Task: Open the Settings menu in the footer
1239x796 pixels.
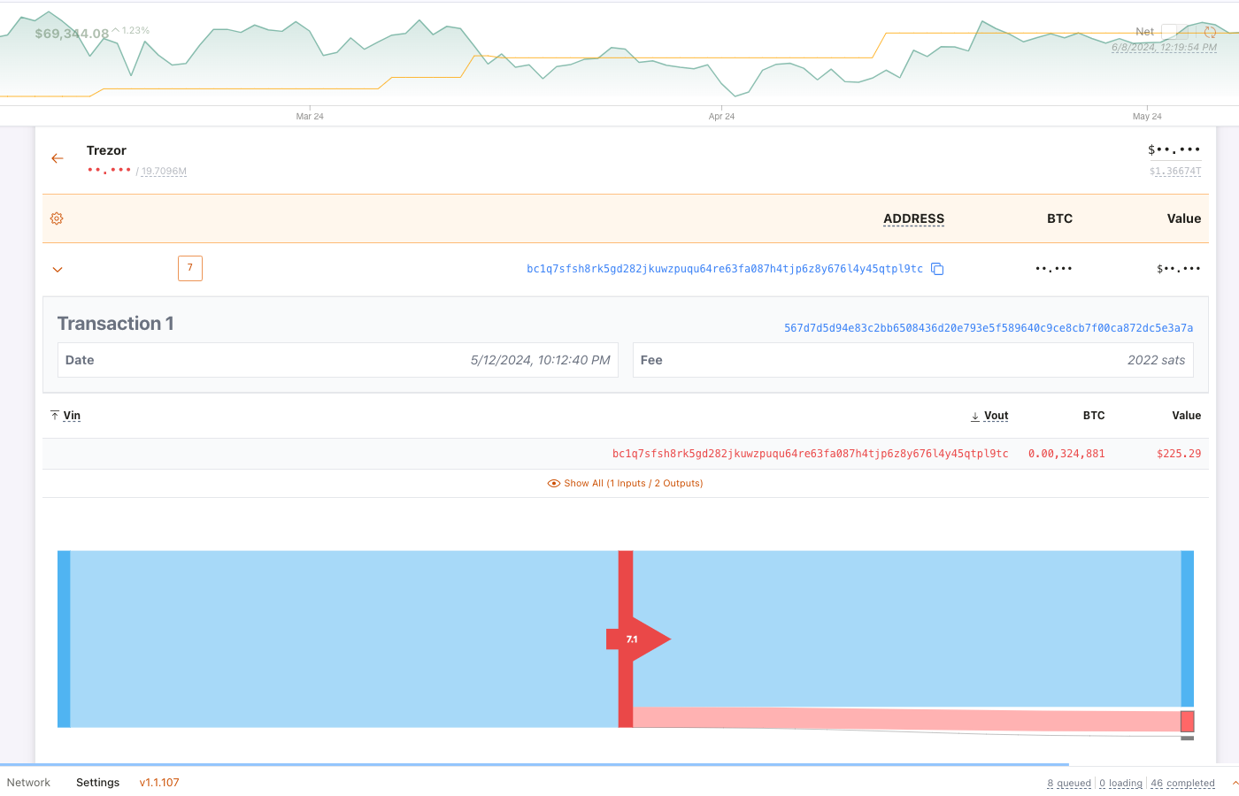Action: pyautogui.click(x=97, y=782)
